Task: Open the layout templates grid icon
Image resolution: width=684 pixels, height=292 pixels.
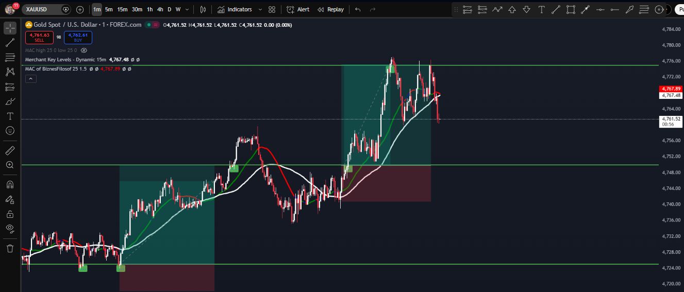Action: [272, 9]
